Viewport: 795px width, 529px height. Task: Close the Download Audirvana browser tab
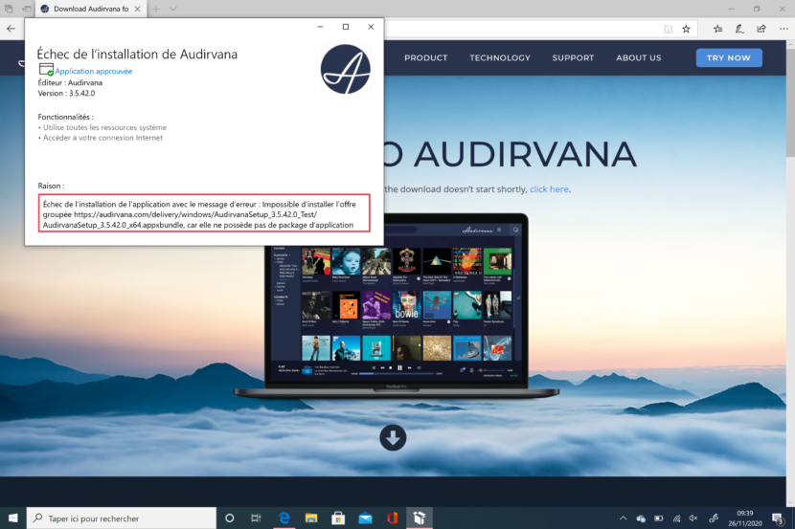(x=137, y=9)
